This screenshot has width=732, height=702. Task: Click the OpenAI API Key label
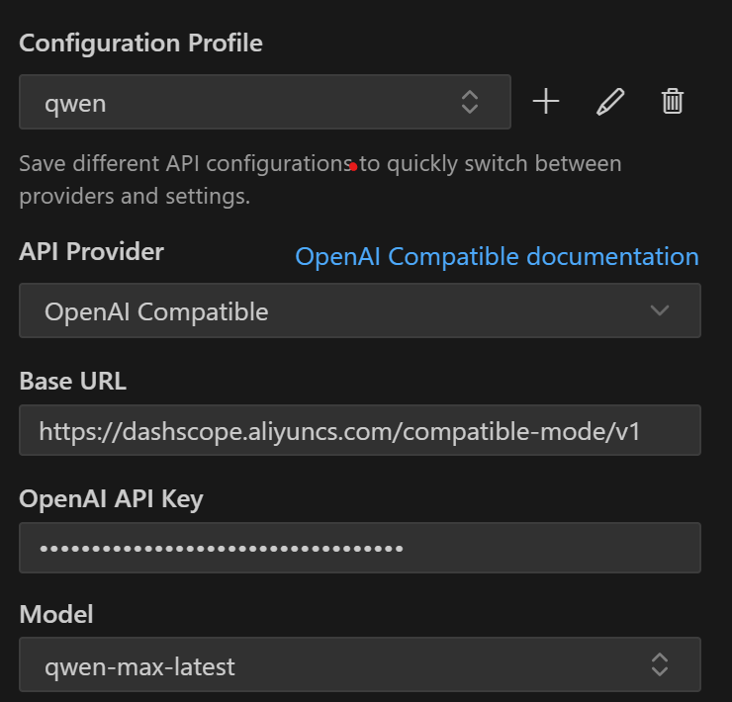point(111,499)
